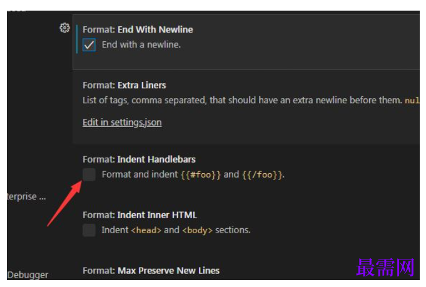Image resolution: width=426 pixels, height=287 pixels.
Task: Click the <body> code tag text
Action: click(197, 230)
